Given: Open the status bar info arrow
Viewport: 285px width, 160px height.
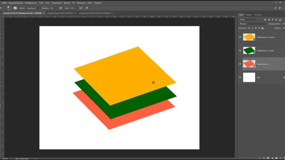Looking at the screenshot, I should [36, 159].
